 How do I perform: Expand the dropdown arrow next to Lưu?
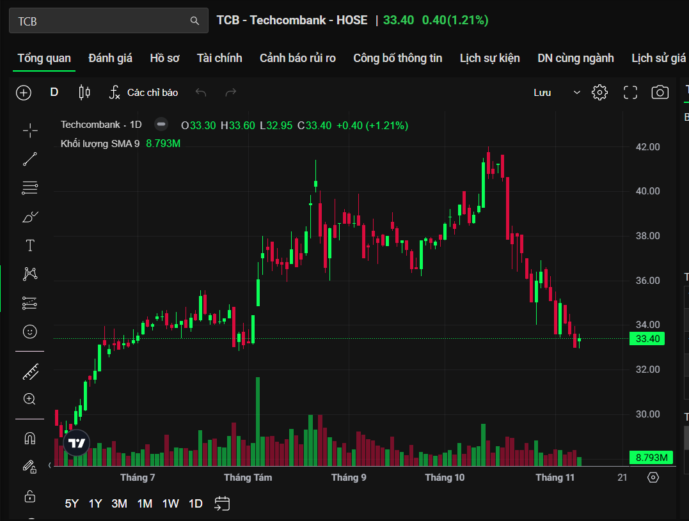point(576,93)
